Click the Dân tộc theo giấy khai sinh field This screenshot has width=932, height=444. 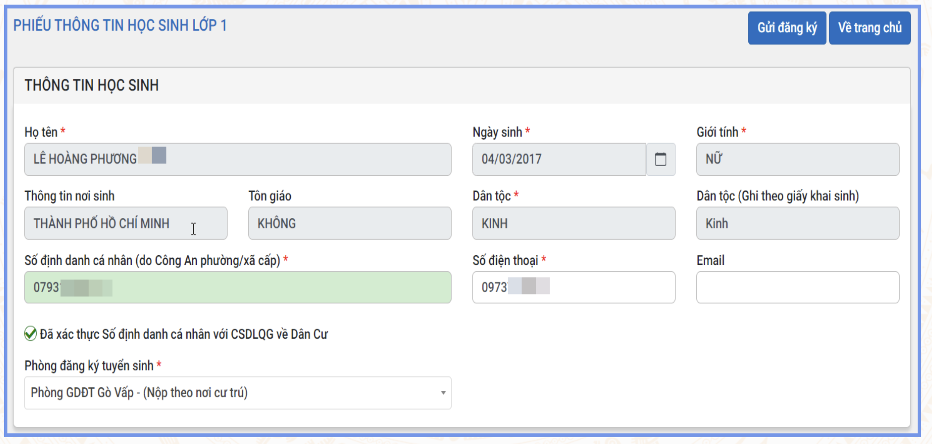[798, 223]
